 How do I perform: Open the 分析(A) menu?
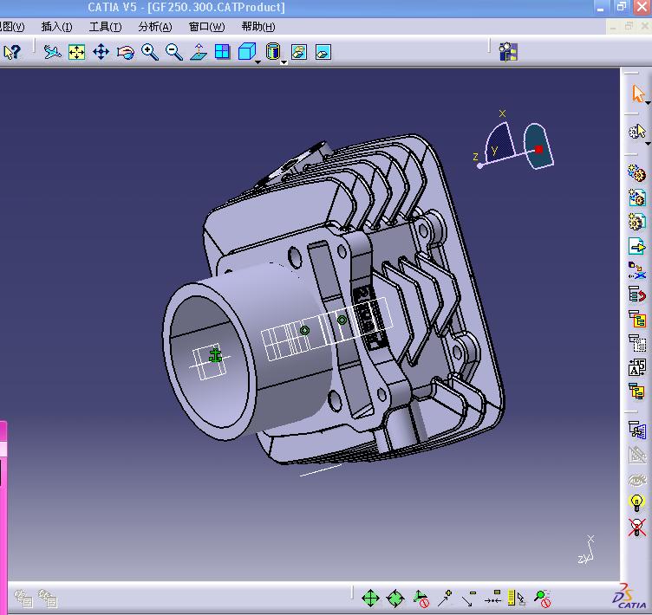(154, 27)
